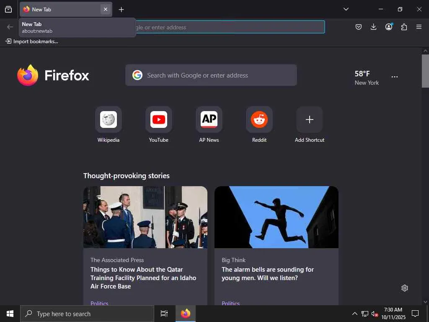Open the 'alarm bells are sounding' headline
Screen dimensions: 429x322
point(268,273)
